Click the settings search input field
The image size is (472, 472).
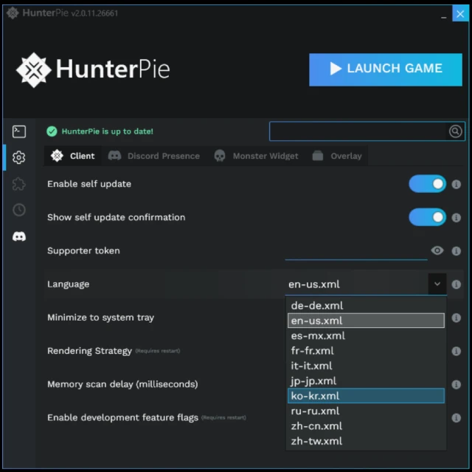[x=357, y=131]
